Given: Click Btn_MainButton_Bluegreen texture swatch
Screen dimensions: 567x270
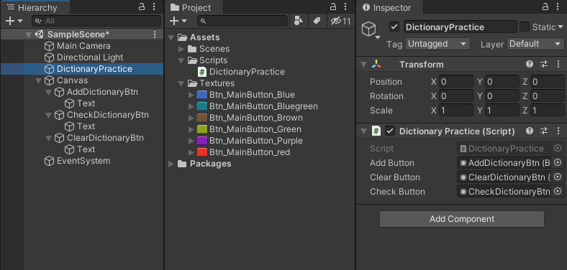Looking at the screenshot, I should pos(202,106).
